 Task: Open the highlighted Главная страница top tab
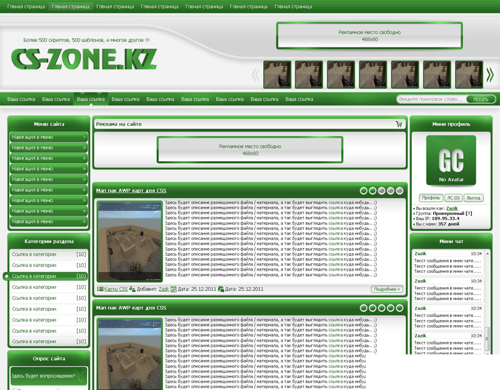click(x=71, y=6)
